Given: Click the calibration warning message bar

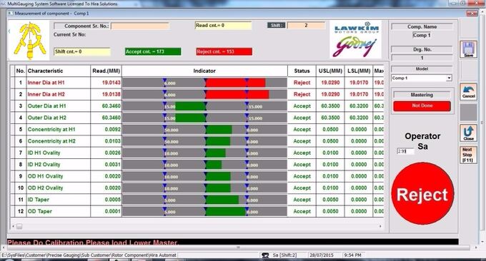Looking at the screenshot, I should coord(232,242).
